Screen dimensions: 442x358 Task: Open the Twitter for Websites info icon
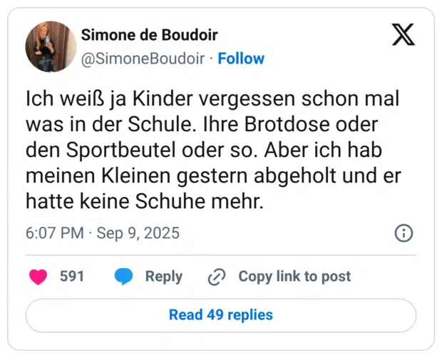[404, 233]
